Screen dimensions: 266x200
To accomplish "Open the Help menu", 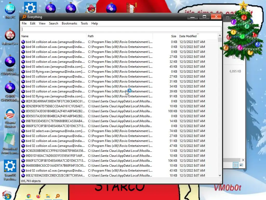I will coord(95,23).
